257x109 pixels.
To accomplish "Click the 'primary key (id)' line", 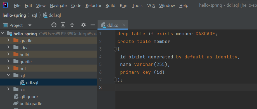I will (x=142, y=72).
